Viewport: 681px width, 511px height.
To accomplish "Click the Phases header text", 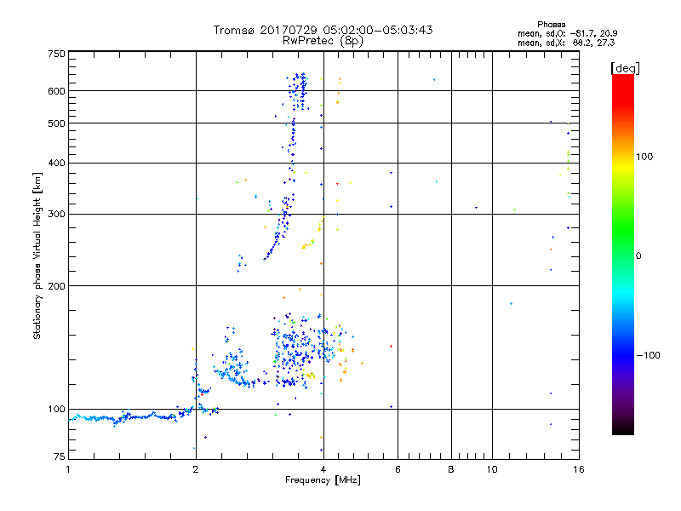I will tap(551, 25).
